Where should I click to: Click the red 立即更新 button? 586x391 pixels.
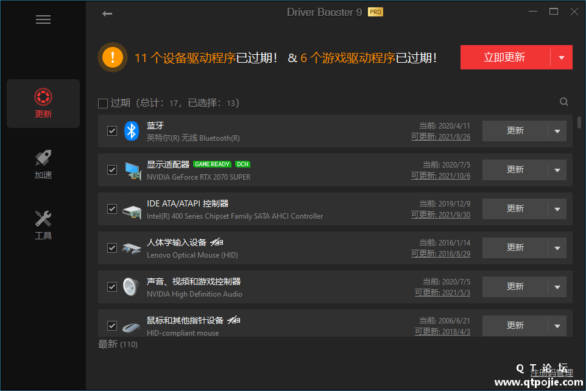(x=505, y=58)
